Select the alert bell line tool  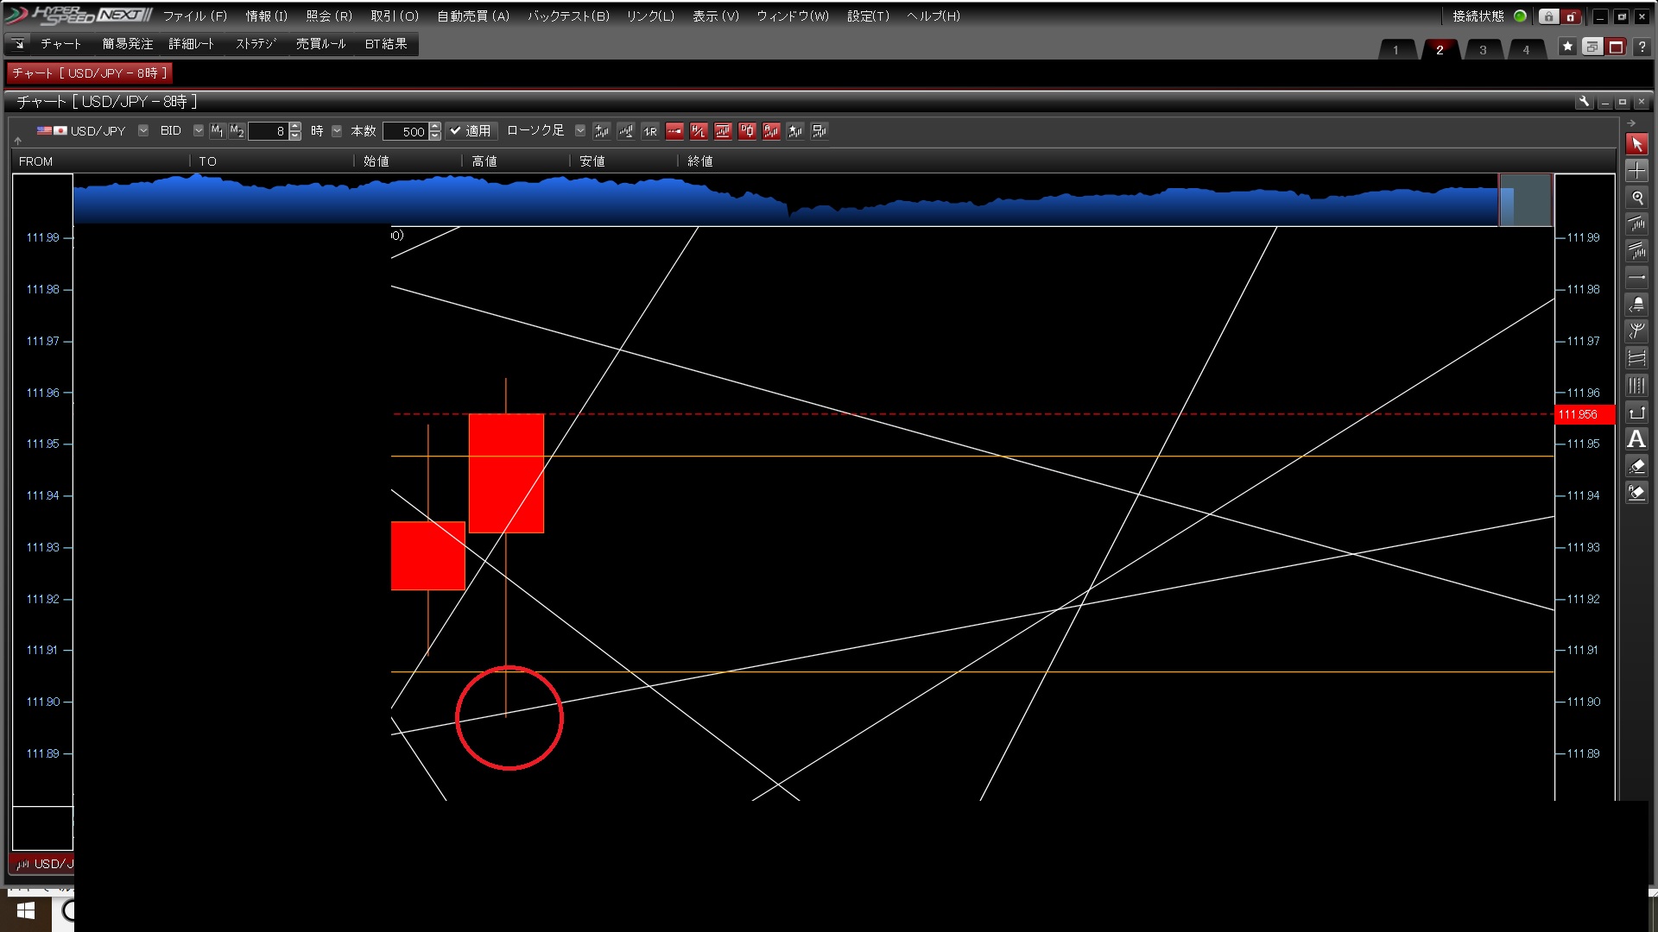(1636, 305)
